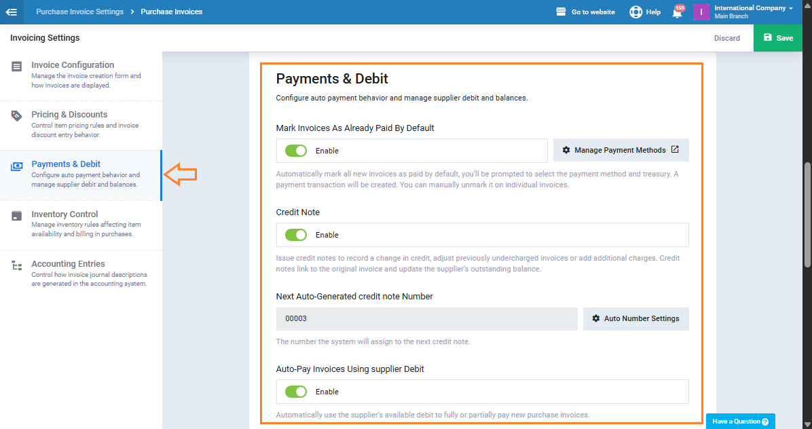Image resolution: width=812 pixels, height=429 pixels.
Task: Click the Purchase Invoices breadcrumb
Action: [171, 12]
